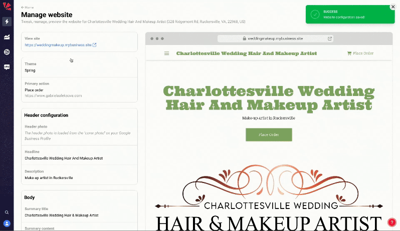Click the green Place Order button in preview
The image size is (400, 231).
coord(269,134)
